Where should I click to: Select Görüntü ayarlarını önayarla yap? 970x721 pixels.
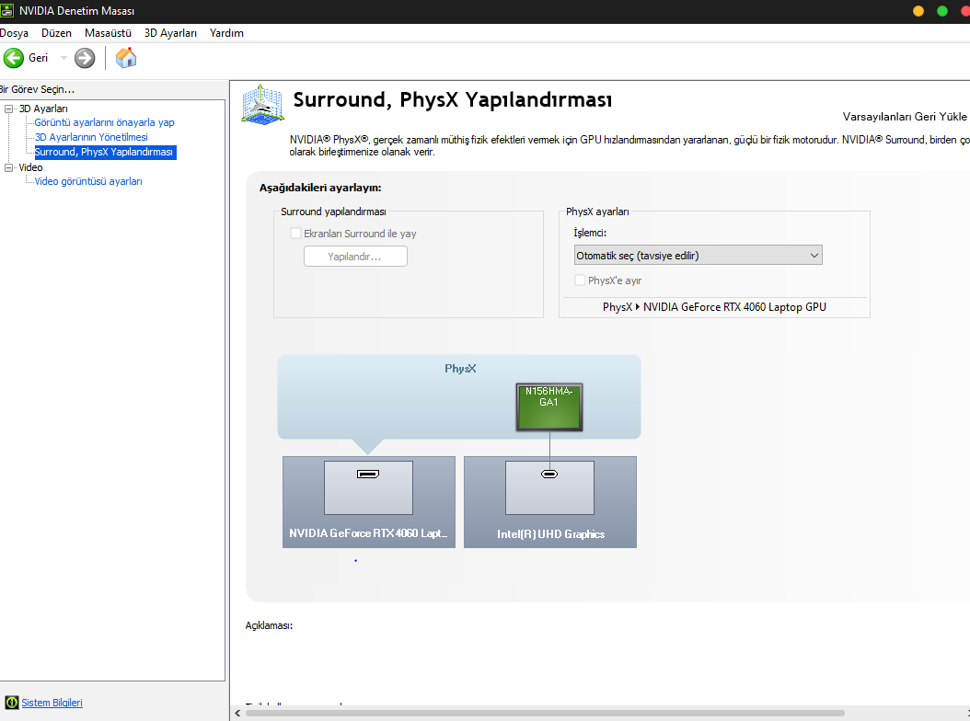point(105,122)
